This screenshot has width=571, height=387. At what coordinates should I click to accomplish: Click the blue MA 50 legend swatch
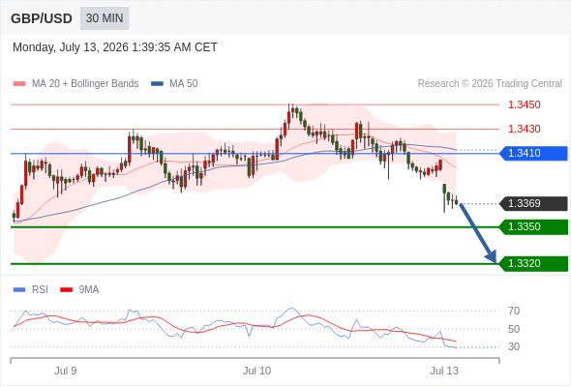click(x=157, y=84)
